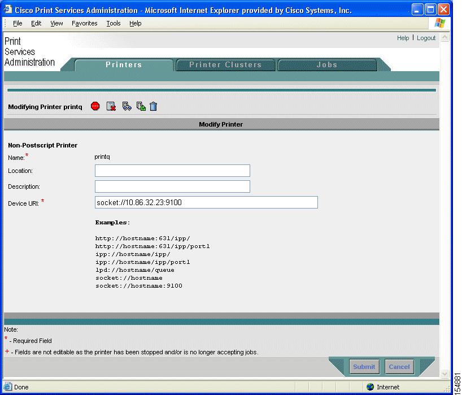Focus the Location input field
The image size is (462, 395).
coord(172,171)
